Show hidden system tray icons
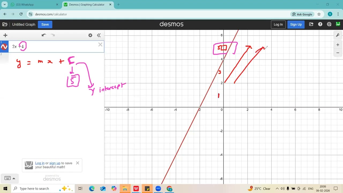Image resolution: width=343 pixels, height=193 pixels. click(277, 188)
